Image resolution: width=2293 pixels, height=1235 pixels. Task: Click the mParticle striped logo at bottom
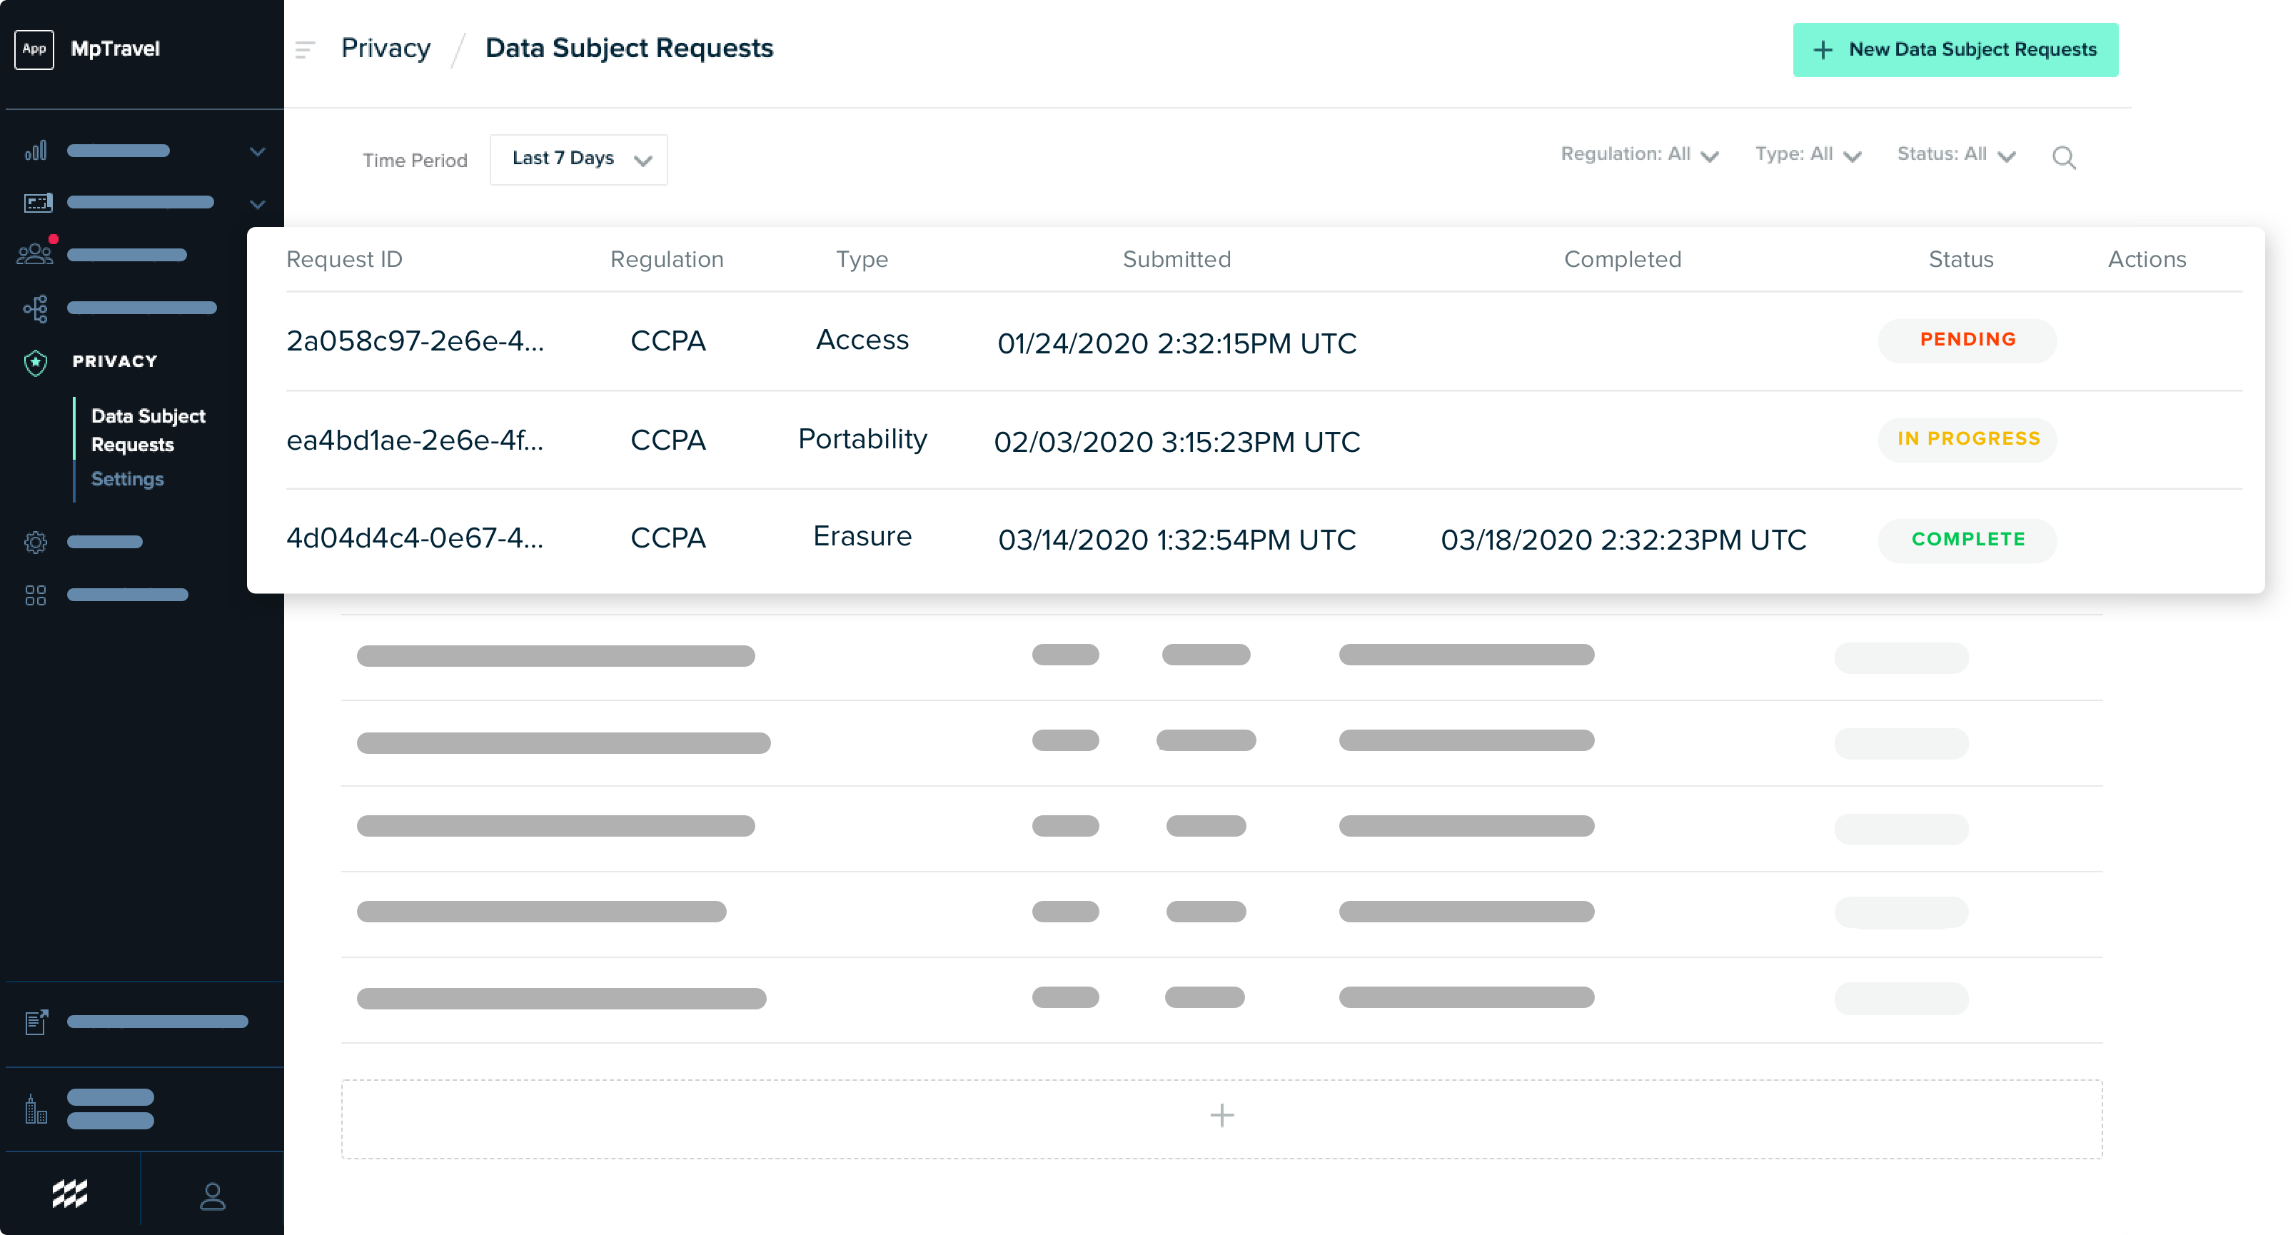tap(69, 1193)
